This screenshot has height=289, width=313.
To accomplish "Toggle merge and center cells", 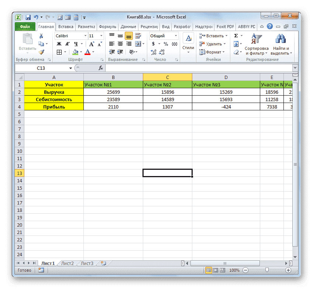I will [x=138, y=44].
